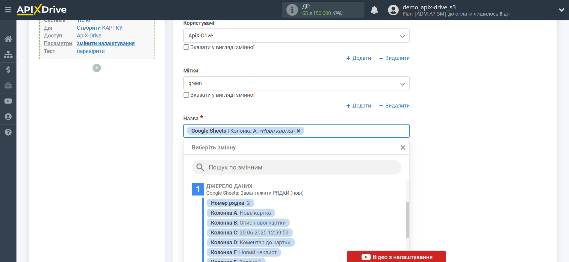Check Вказати у вигляді змінної under Користувачі
The width and height of the screenshot is (569, 262).
point(186,47)
